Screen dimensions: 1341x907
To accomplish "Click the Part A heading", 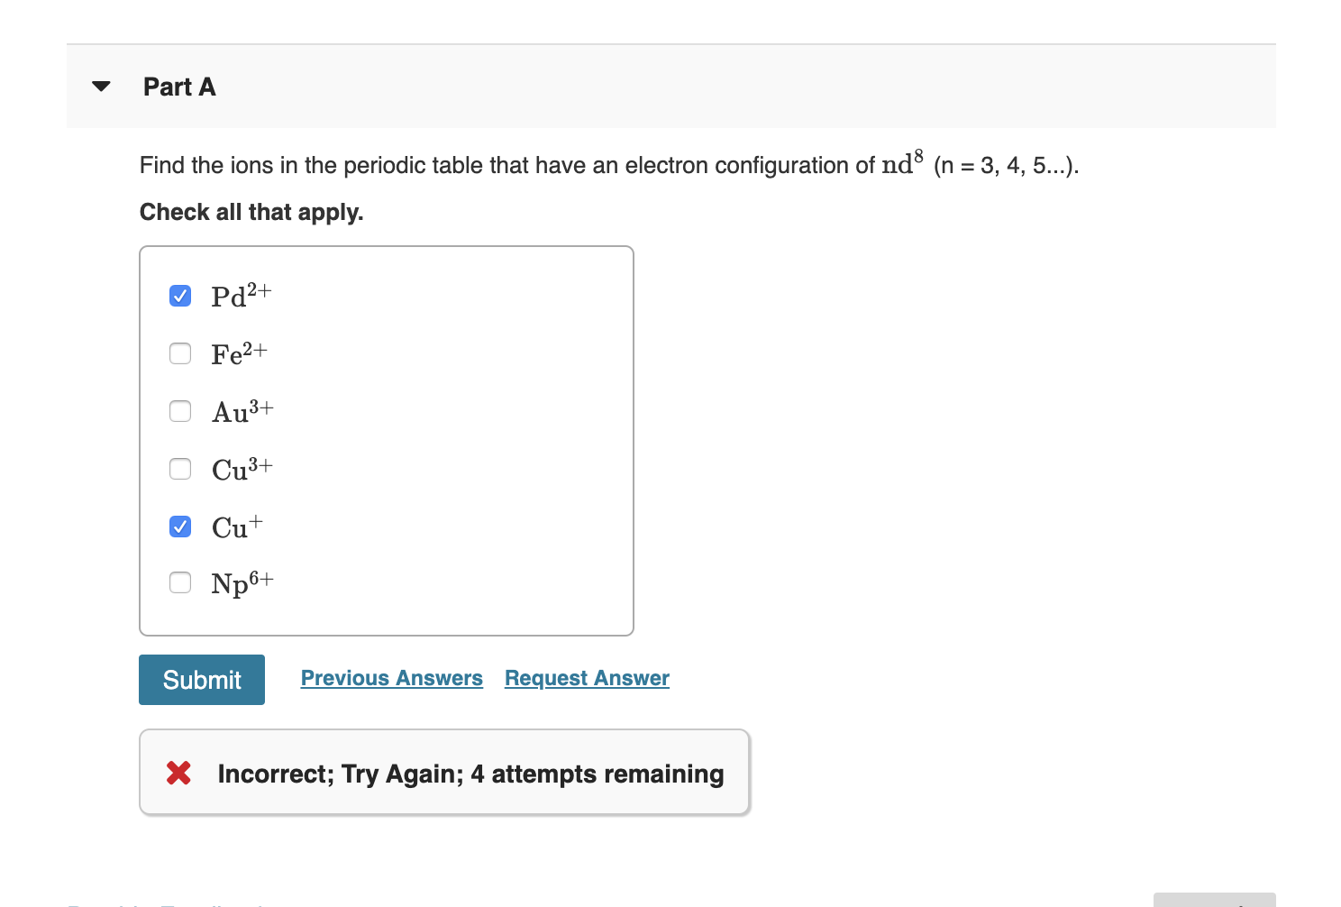I will (x=178, y=87).
